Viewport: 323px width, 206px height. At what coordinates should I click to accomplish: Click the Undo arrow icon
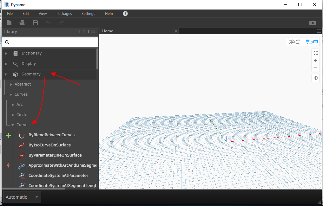[x=48, y=23]
